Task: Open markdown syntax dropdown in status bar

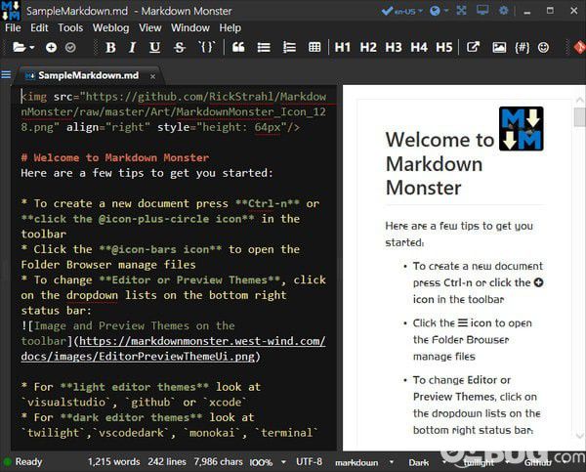Action: pos(364,462)
